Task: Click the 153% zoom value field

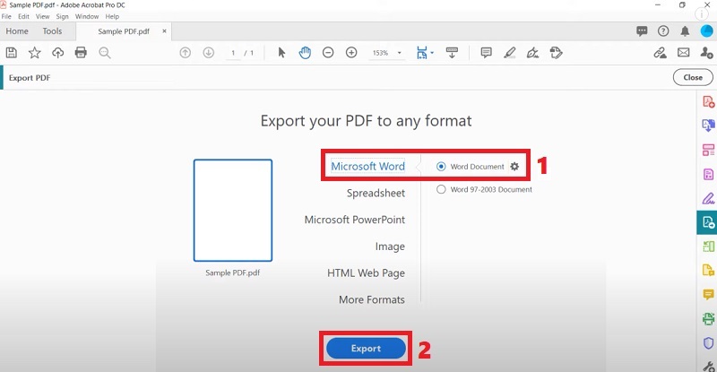Action: 380,53
